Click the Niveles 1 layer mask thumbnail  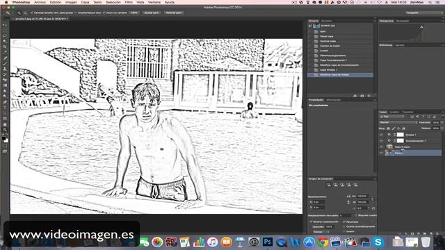[x=400, y=135]
